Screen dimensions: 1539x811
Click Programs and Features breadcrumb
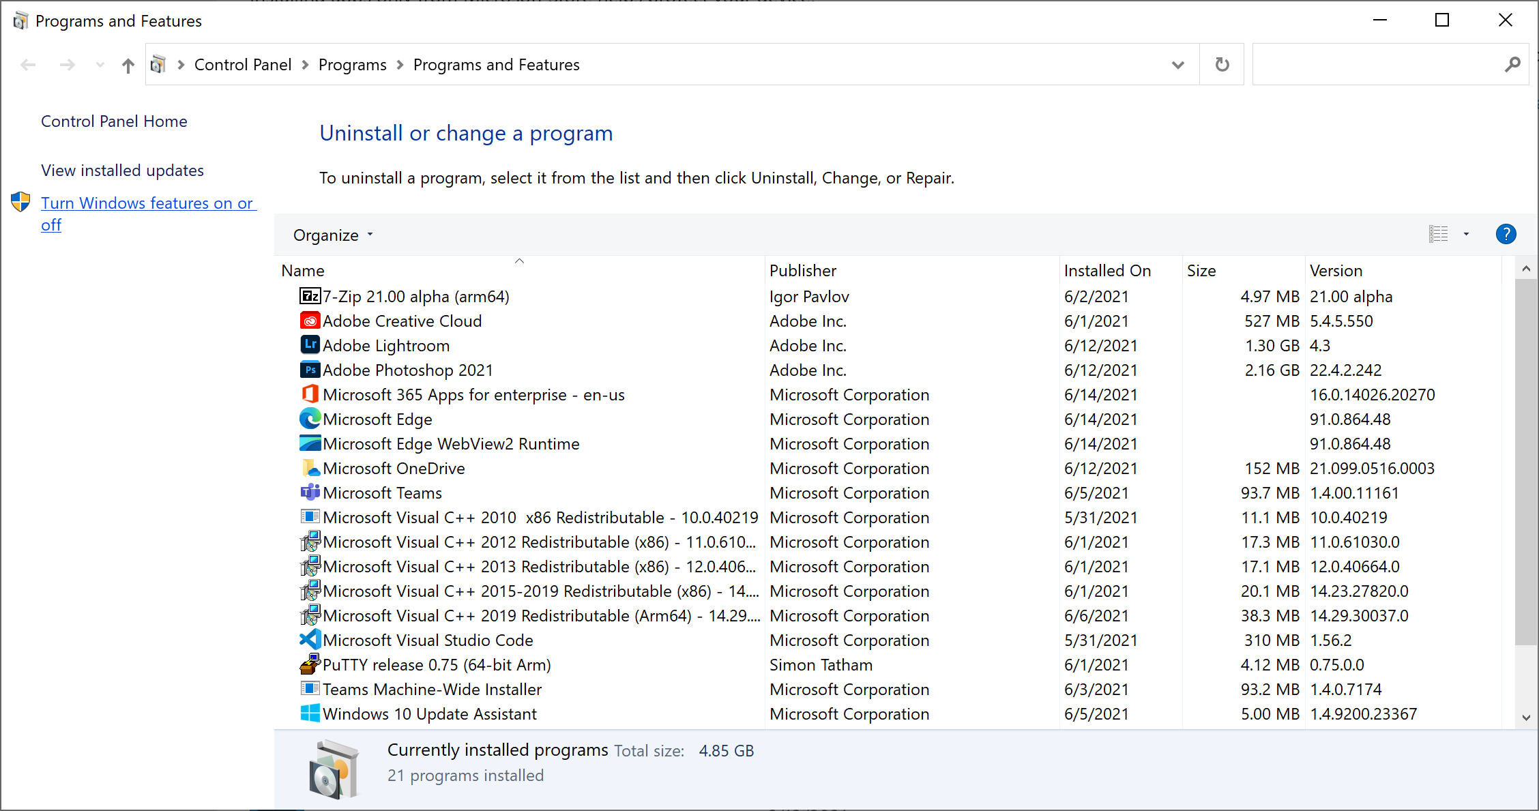(496, 65)
